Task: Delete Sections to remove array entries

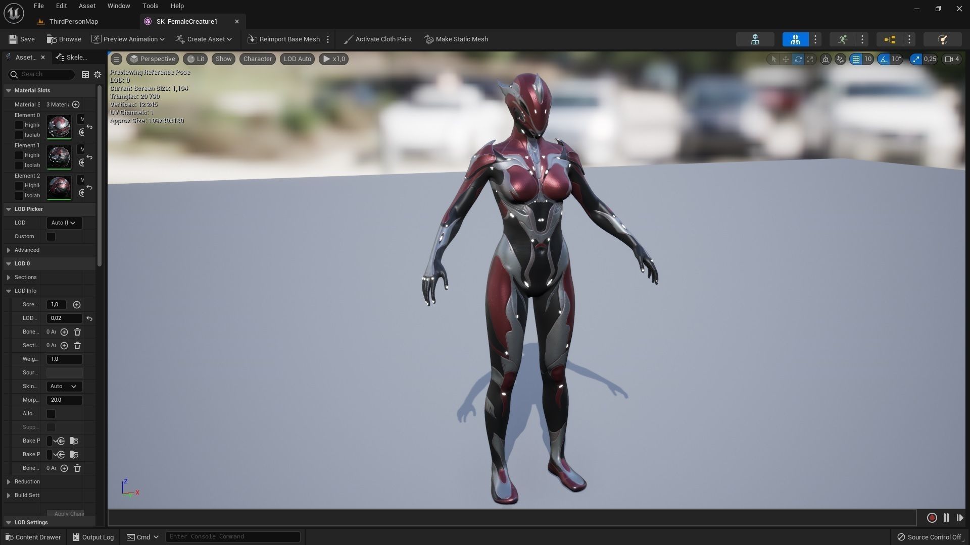Action: (77, 346)
